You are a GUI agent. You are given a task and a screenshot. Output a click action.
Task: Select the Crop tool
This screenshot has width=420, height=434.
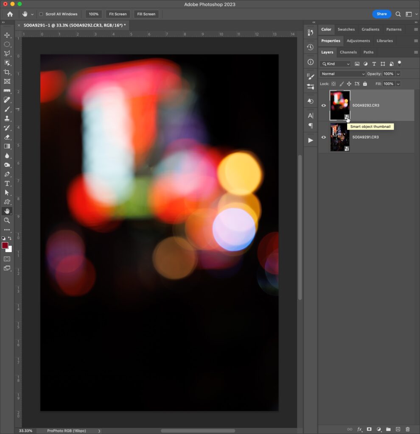[x=7, y=72]
